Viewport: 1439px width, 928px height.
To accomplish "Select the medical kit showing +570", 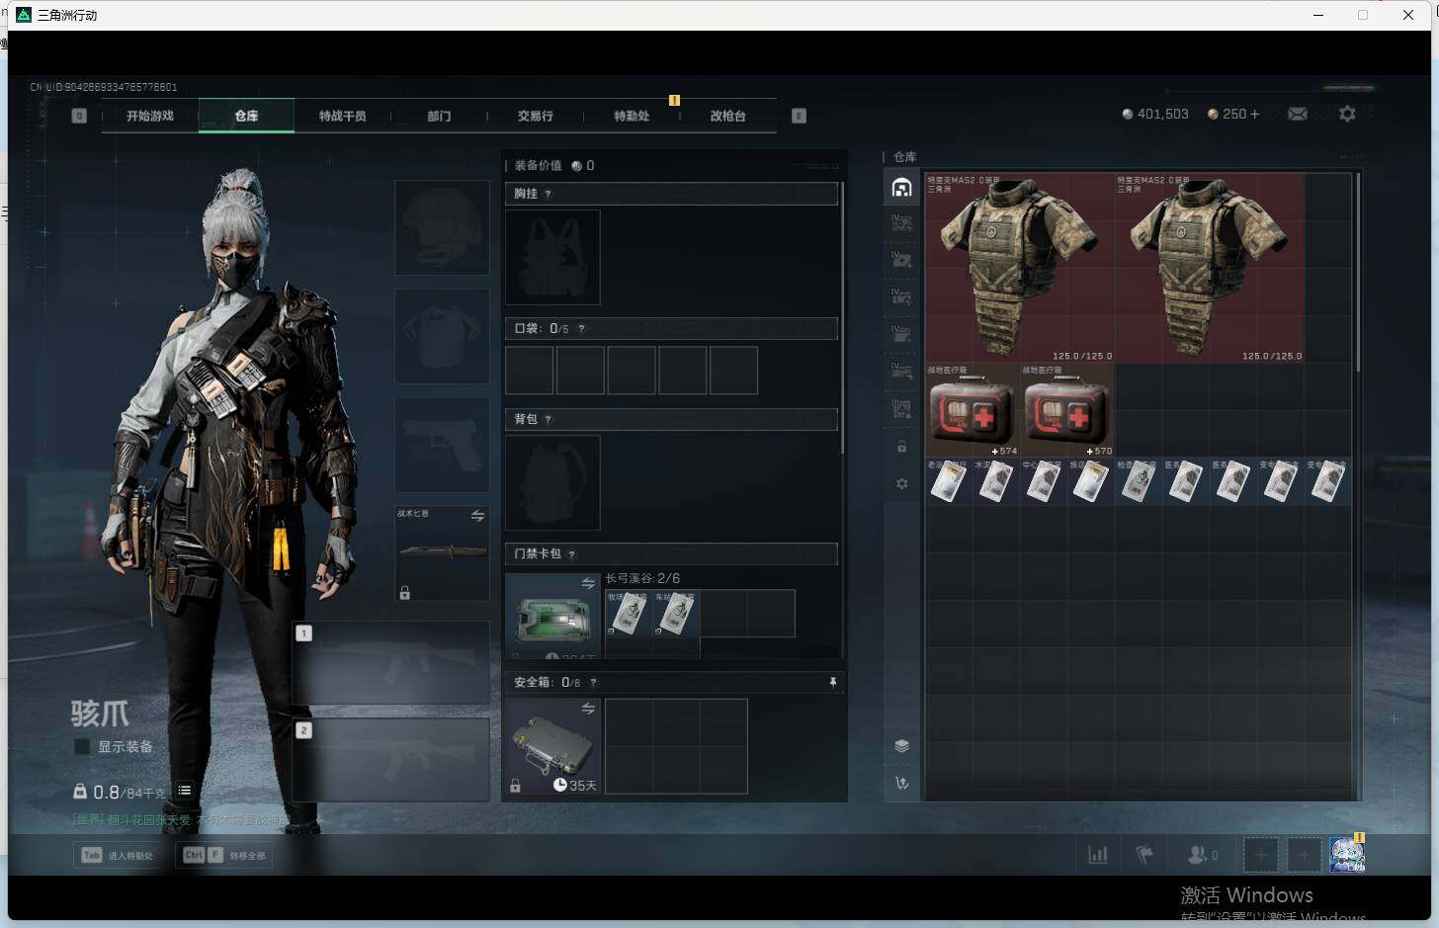I will 1067,410.
